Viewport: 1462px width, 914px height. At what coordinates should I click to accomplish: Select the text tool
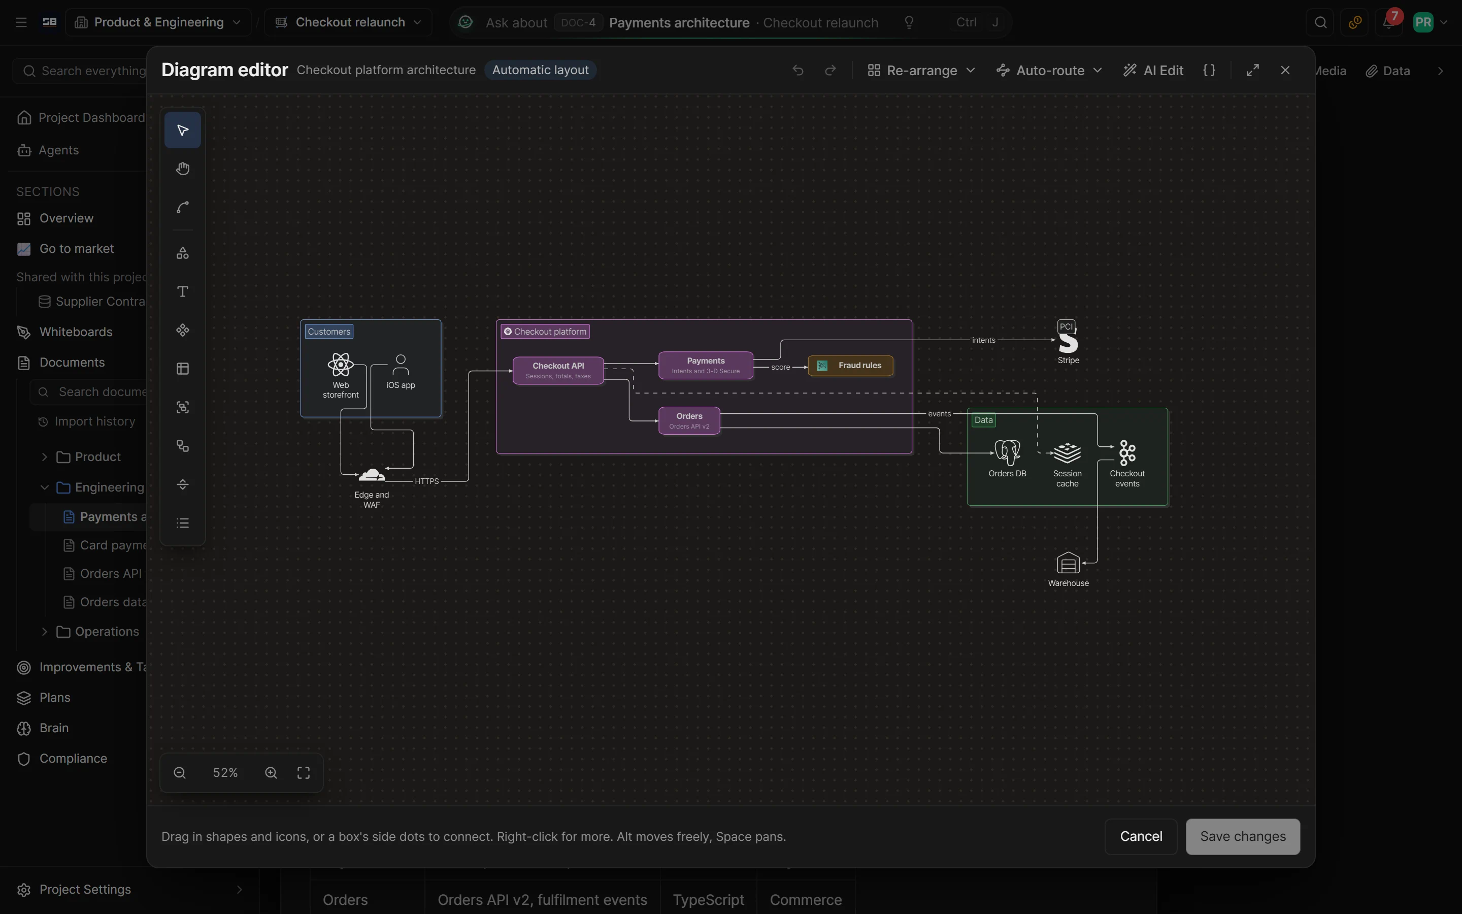pyautogui.click(x=182, y=291)
